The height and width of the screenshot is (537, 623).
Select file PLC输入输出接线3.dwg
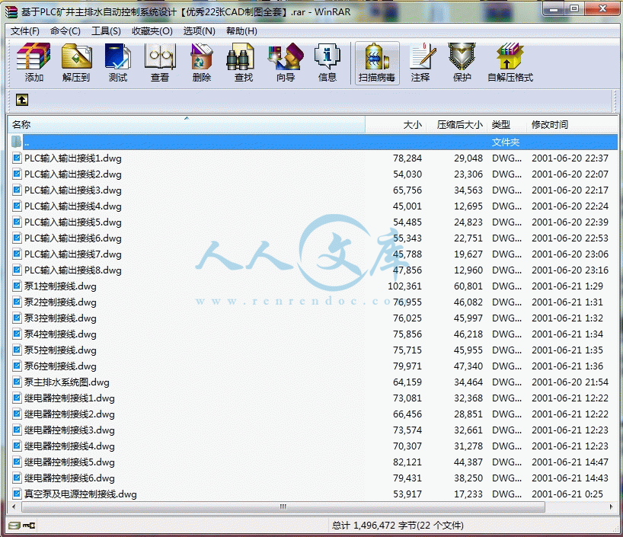72,190
